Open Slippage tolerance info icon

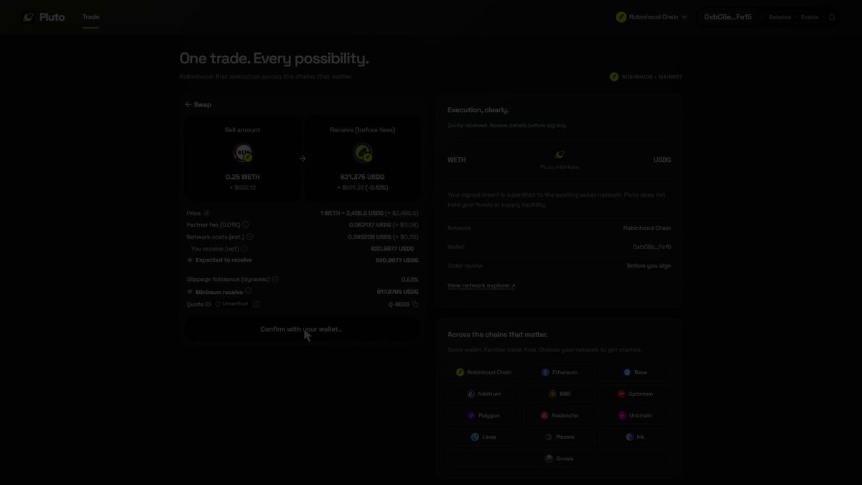[275, 280]
